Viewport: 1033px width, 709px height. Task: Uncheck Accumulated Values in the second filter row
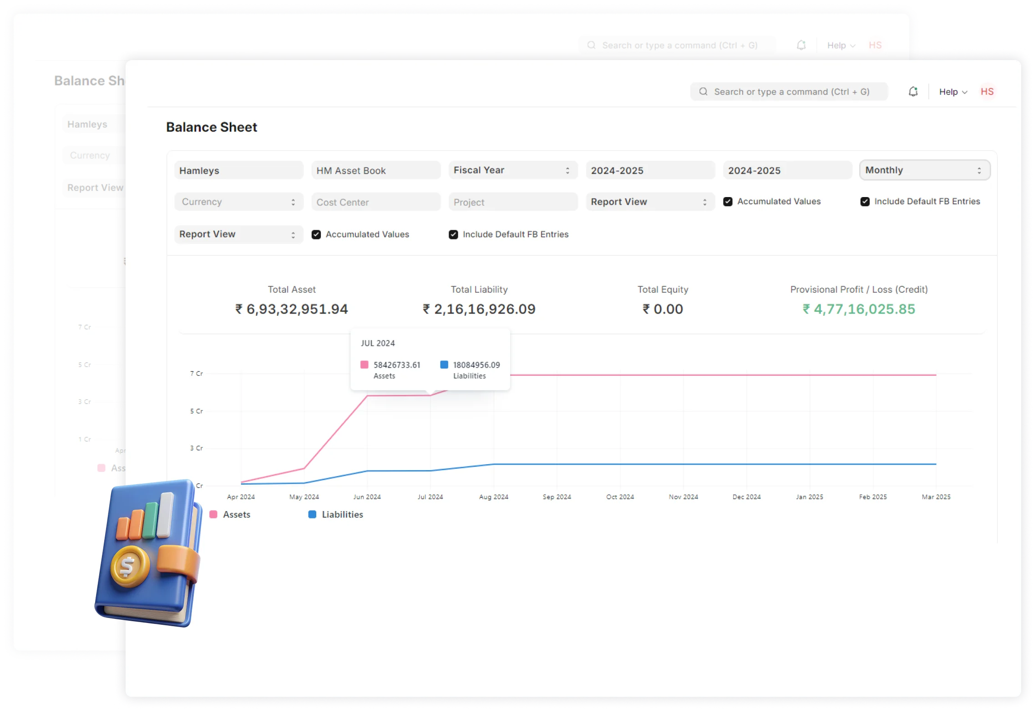point(317,234)
